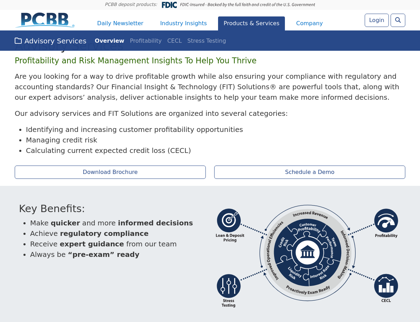This screenshot has width=420, height=322.
Task: Select the Profitability gauge icon
Action: coord(386,221)
